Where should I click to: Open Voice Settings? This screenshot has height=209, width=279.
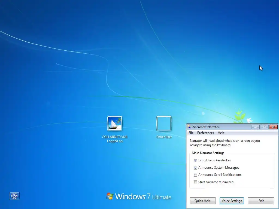coord(232,201)
